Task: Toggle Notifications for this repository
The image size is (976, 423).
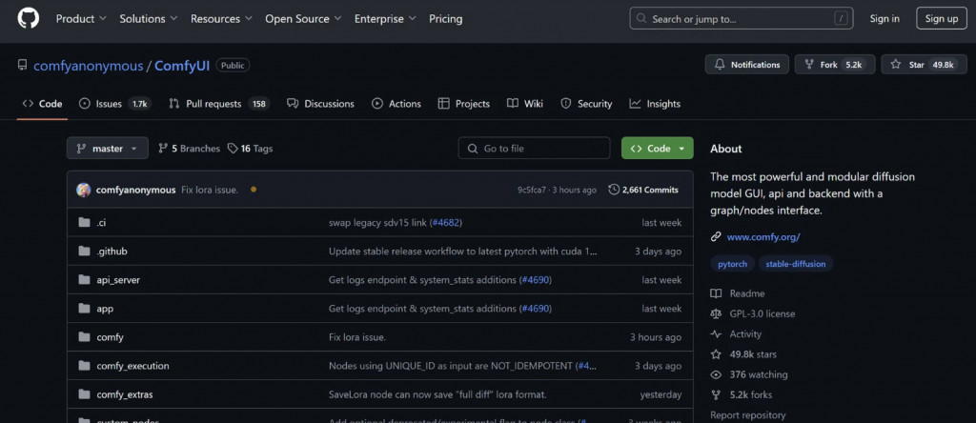Action: click(747, 65)
